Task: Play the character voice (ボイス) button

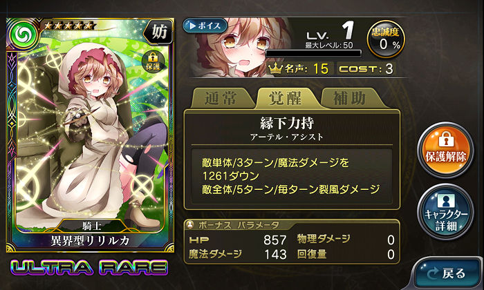Action: [x=205, y=26]
